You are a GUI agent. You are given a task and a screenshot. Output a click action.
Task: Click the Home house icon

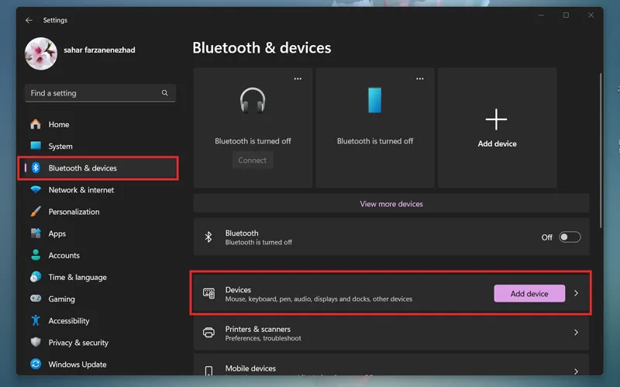(36, 124)
